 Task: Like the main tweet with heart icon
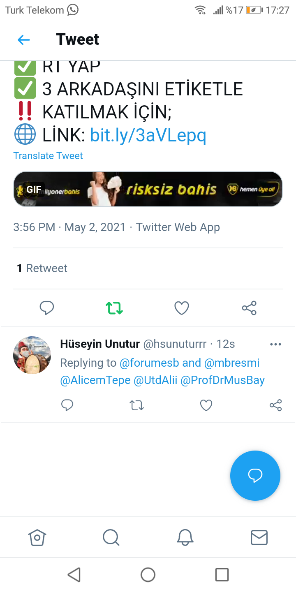(x=182, y=308)
